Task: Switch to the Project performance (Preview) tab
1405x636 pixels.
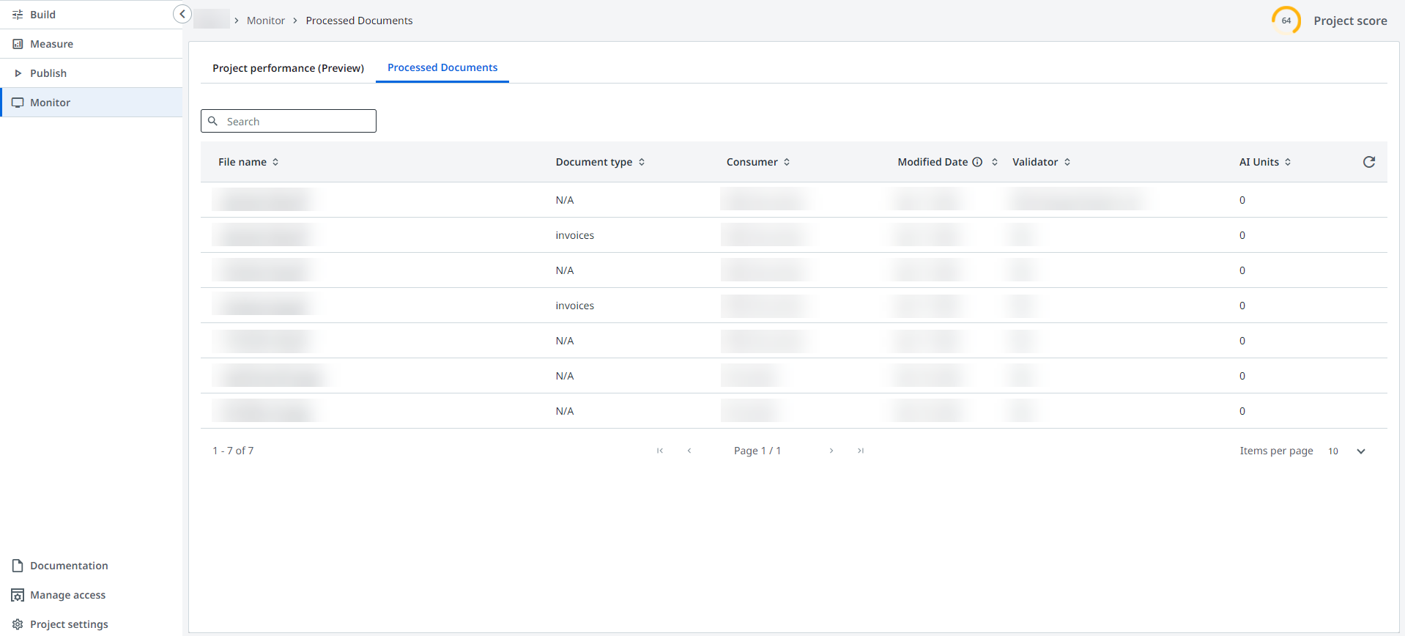Action: click(x=288, y=68)
